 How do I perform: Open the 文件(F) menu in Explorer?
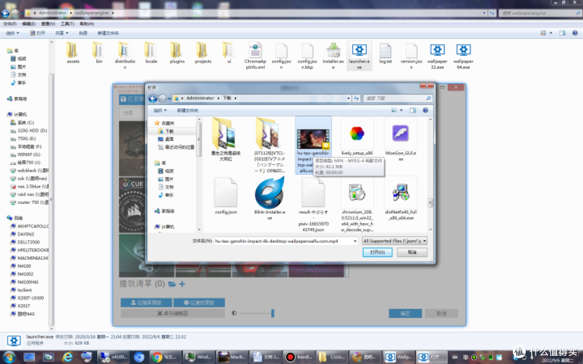pos(10,24)
